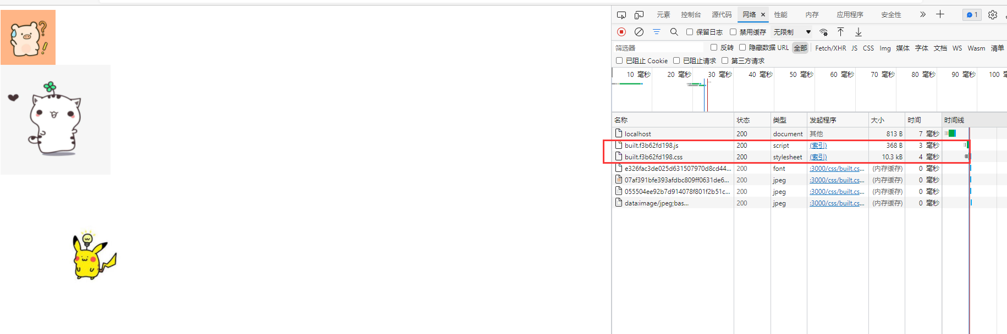Enable 保留日志 checkbox
1007x334 pixels.
(690, 32)
